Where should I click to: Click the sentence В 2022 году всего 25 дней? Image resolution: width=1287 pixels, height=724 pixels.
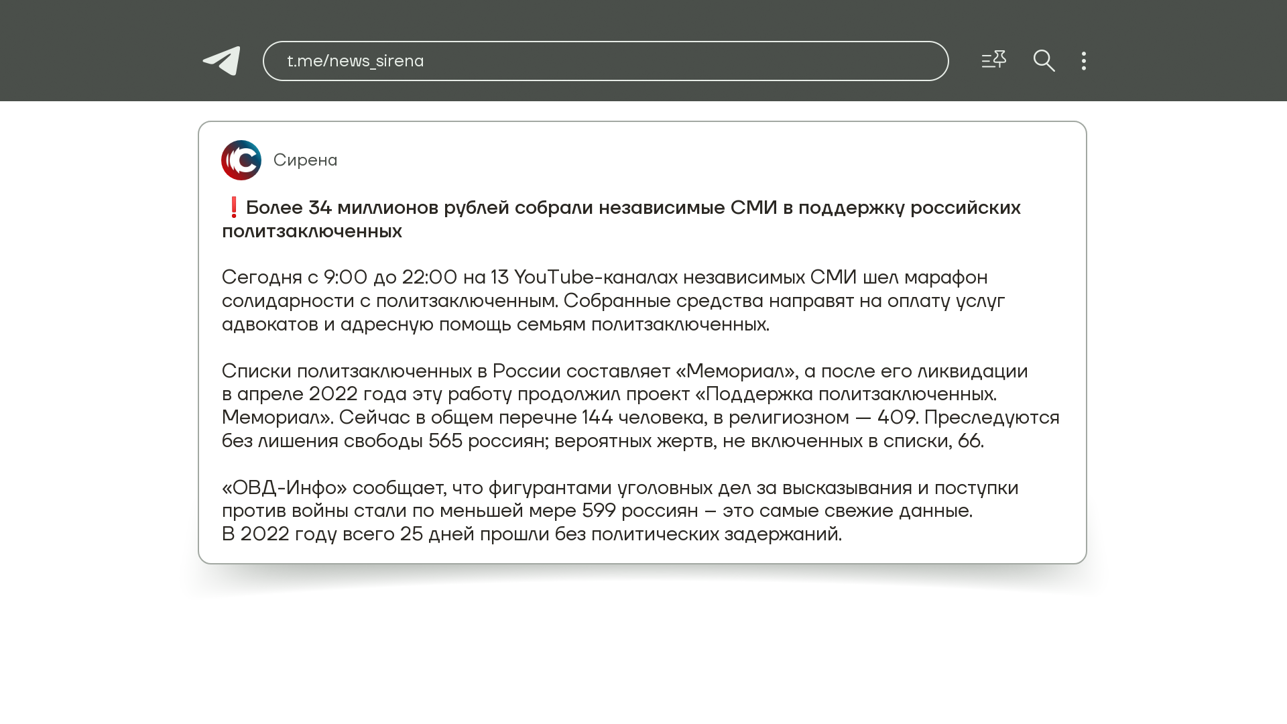coord(531,534)
